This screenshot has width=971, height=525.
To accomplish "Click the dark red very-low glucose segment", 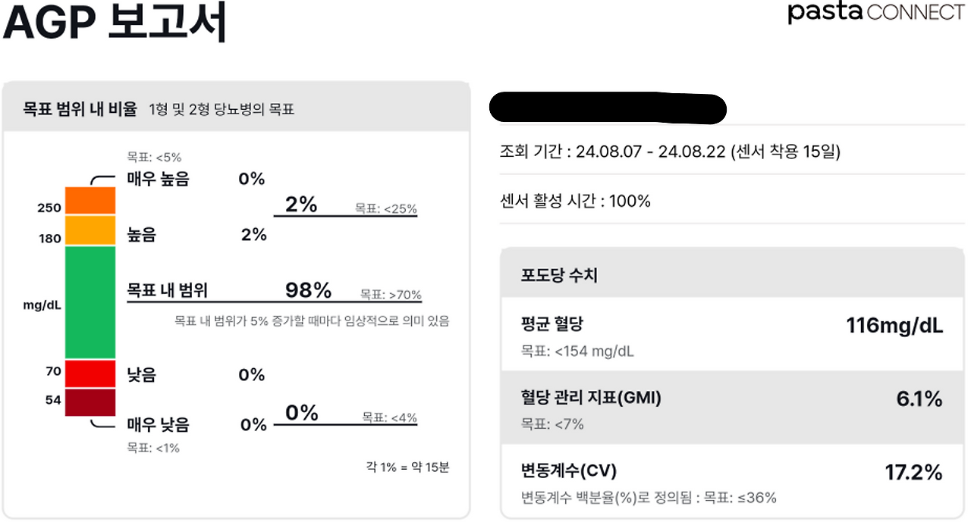I will tap(90, 402).
